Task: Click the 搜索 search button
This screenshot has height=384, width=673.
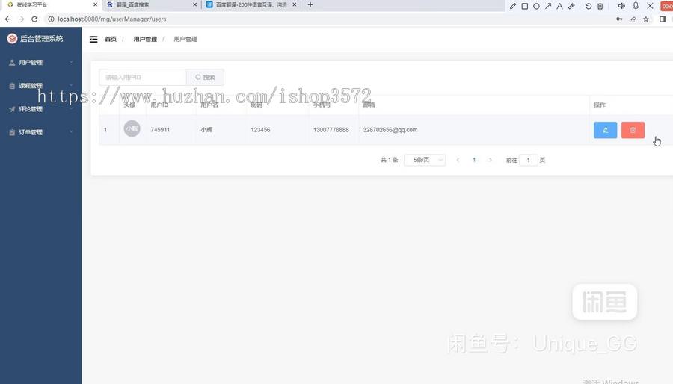Action: coord(205,78)
